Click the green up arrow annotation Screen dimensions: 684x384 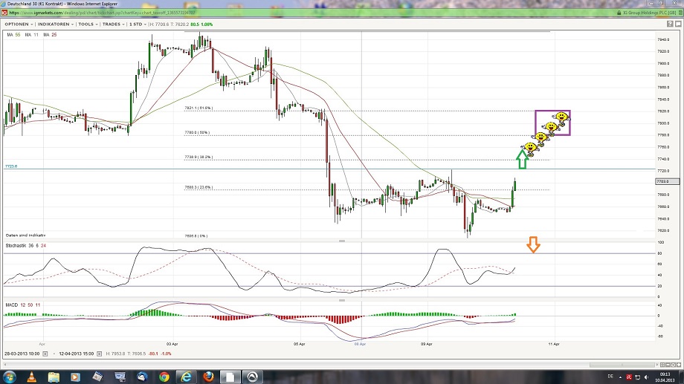pyautogui.click(x=523, y=157)
